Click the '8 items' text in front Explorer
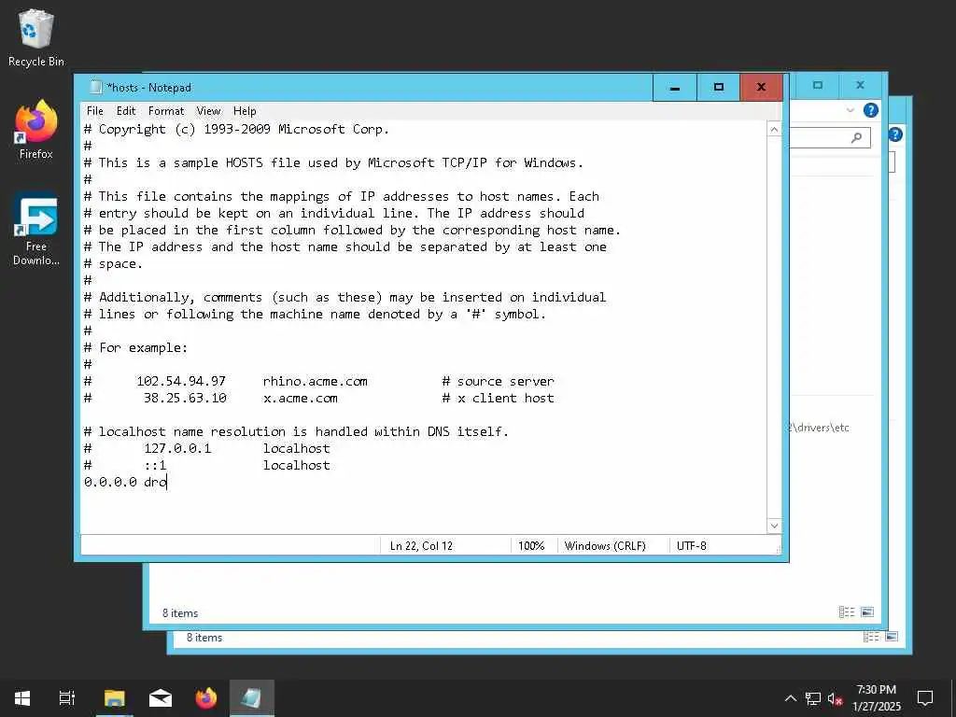Viewport: 956px width, 717px height. click(x=180, y=613)
